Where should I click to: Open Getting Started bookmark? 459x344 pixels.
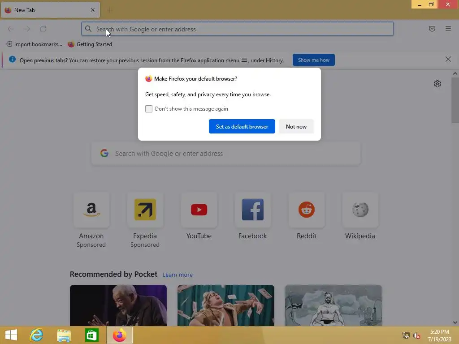(x=90, y=44)
